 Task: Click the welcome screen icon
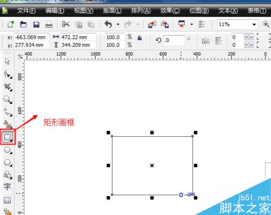pos(202,24)
